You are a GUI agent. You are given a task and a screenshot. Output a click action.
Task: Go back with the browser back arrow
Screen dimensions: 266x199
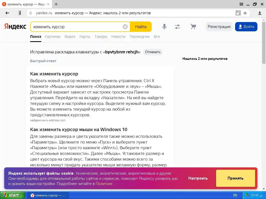(x=7, y=13)
